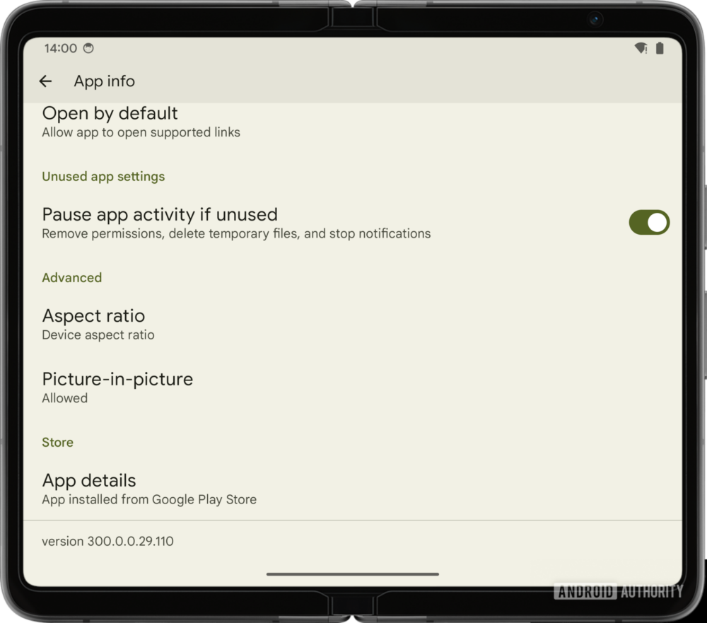Tap 'App installed from Google Play Store' text

(x=149, y=499)
